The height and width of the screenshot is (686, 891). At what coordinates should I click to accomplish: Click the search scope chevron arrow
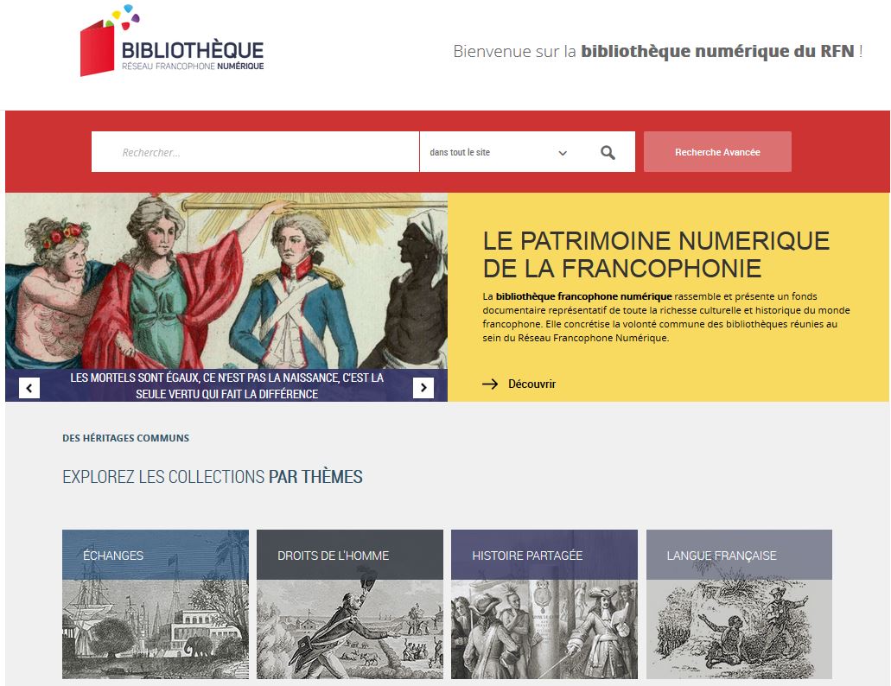tap(563, 154)
